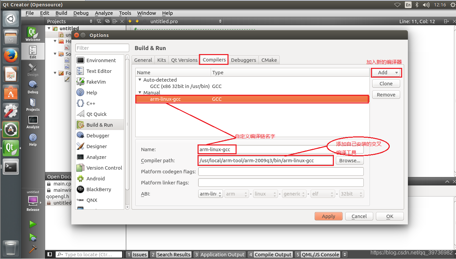Select Qt Quick category in Options list
Screen dimensions: 456x259
100,114
